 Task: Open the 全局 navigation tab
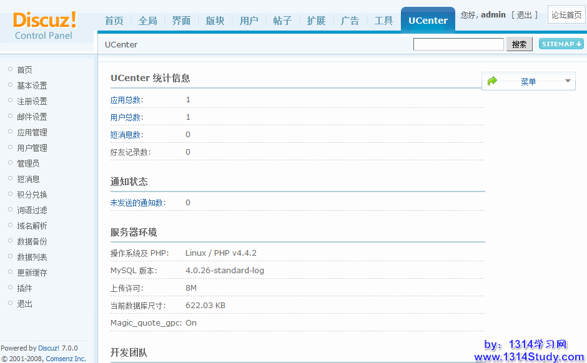pyautogui.click(x=147, y=21)
